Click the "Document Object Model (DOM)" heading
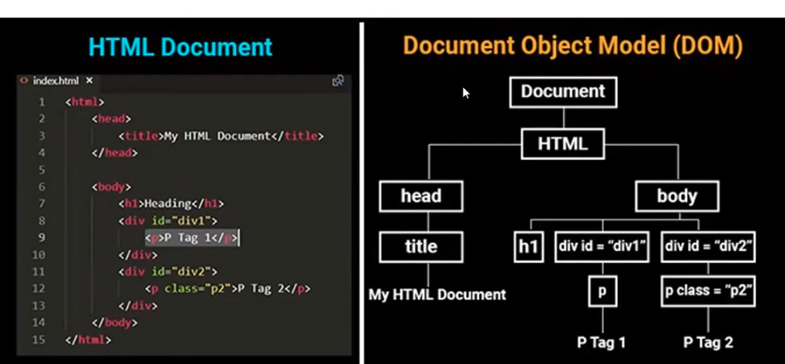This screenshot has height=364, width=785. pos(572,46)
